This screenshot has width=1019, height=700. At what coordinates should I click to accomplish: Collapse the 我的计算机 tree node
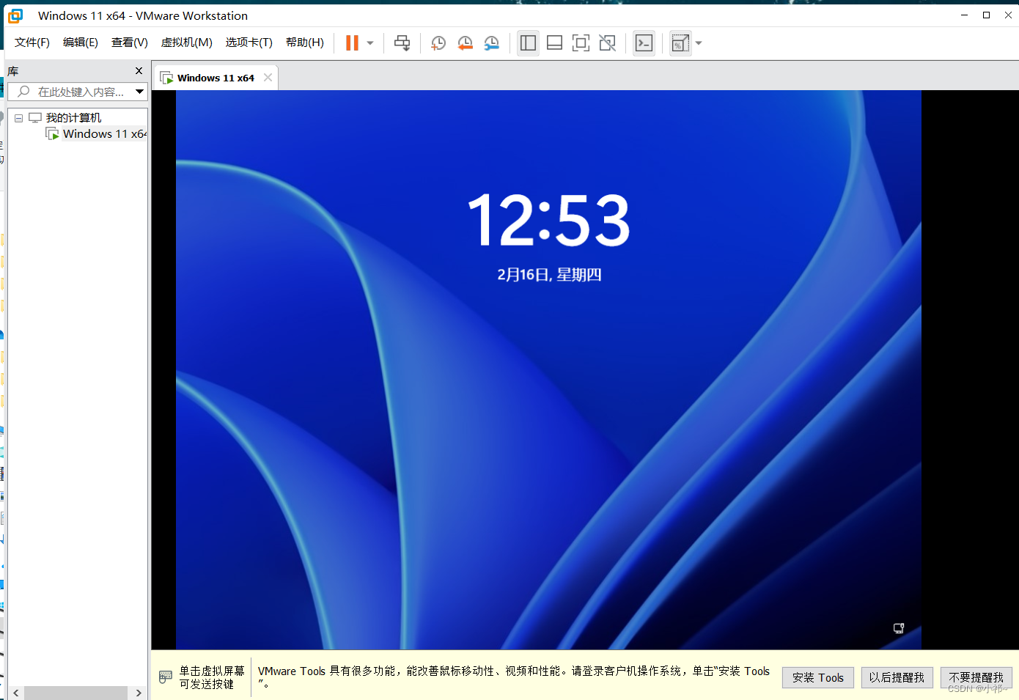click(18, 118)
